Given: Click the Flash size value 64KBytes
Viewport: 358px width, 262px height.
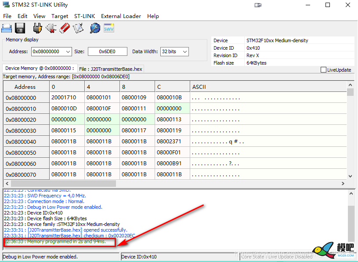Looking at the screenshot, I should pyautogui.click(x=257, y=63).
